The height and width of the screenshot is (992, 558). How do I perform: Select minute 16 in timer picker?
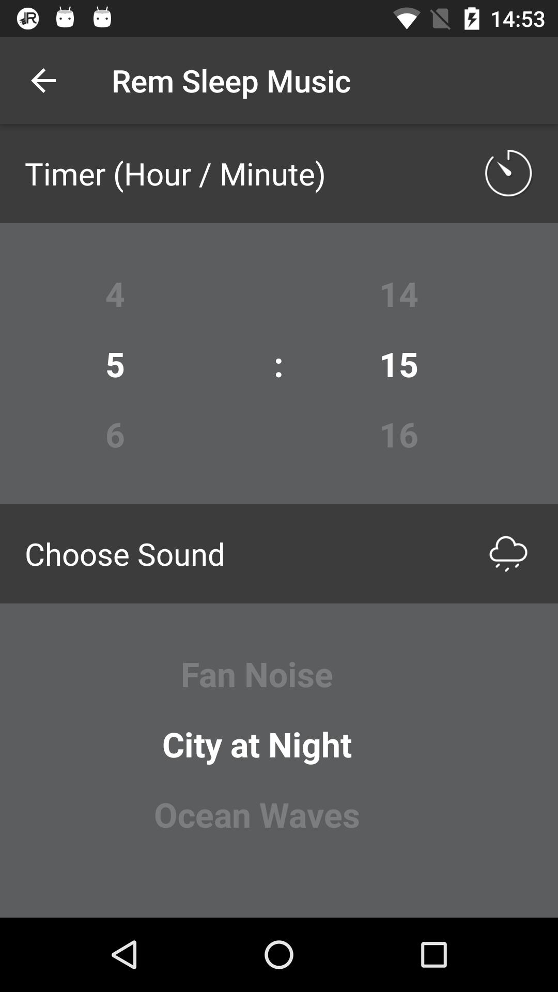[398, 435]
